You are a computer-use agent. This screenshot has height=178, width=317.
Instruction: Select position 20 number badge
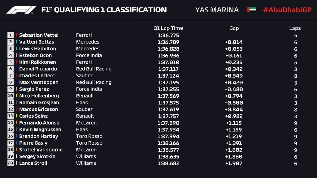[11, 163]
